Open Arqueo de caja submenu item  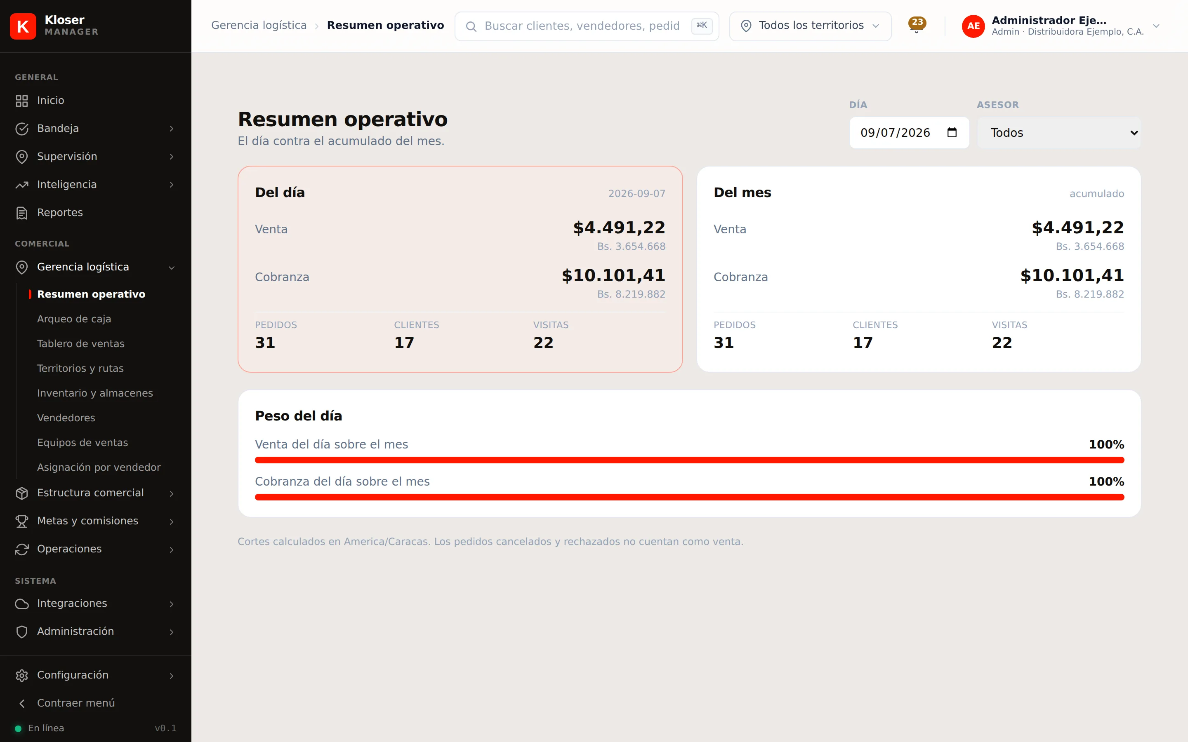pos(74,319)
